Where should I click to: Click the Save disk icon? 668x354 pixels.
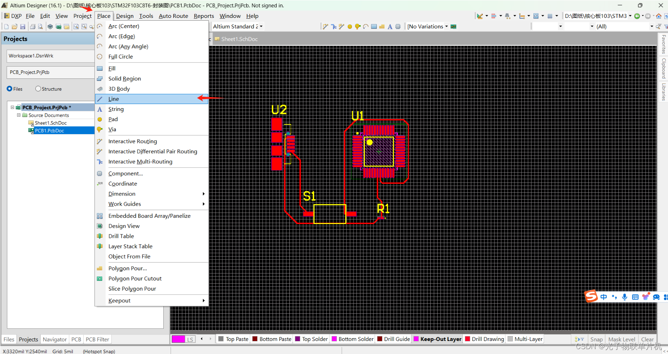point(23,26)
